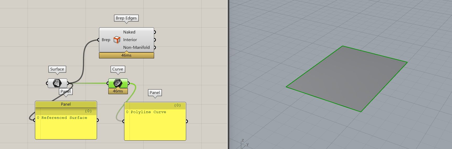Click the Curve parameter input grip
Image resolution: width=452 pixels, height=149 pixels.
click(x=108, y=83)
